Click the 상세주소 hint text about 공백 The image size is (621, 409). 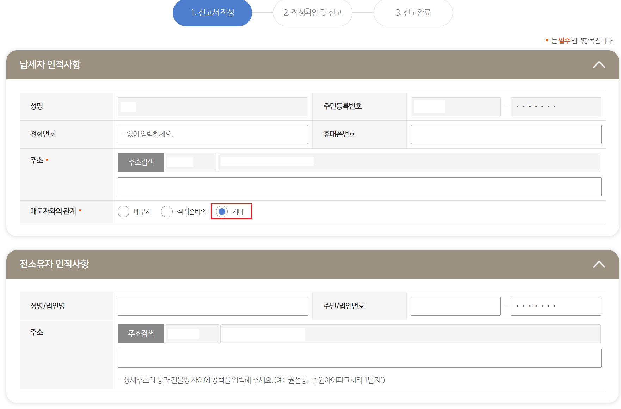pos(252,380)
